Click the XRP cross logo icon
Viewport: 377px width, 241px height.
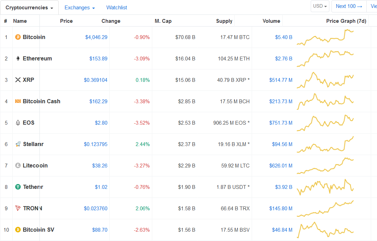(18, 80)
